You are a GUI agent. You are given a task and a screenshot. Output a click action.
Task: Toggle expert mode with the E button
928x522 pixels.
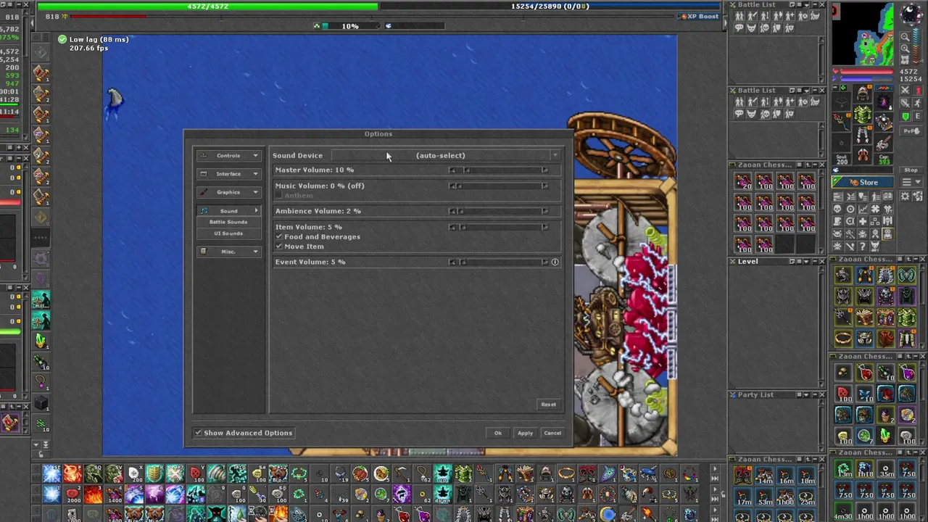click(917, 116)
